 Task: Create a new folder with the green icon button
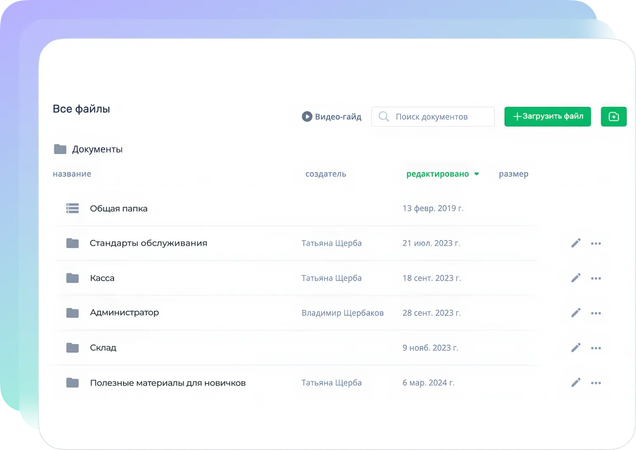614,116
